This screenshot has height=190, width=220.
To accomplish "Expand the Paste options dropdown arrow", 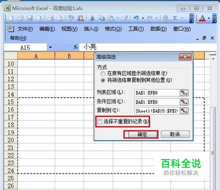I will 117,18.
